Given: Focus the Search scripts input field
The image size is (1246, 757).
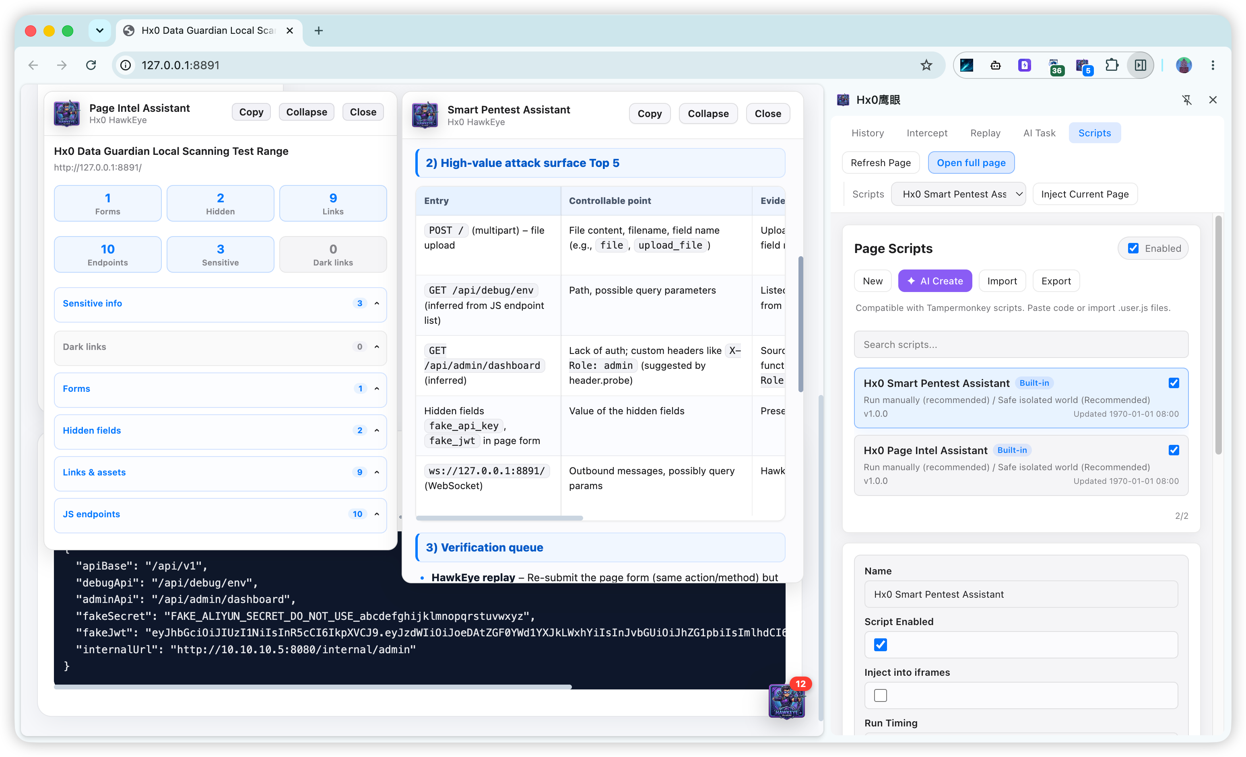Looking at the screenshot, I should point(1021,345).
